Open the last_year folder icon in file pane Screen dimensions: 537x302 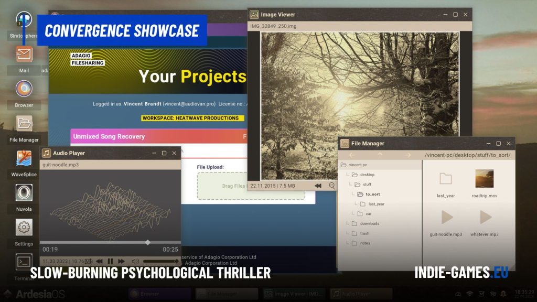point(446,179)
